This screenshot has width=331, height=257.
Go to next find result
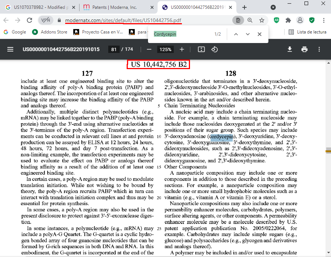247,34
